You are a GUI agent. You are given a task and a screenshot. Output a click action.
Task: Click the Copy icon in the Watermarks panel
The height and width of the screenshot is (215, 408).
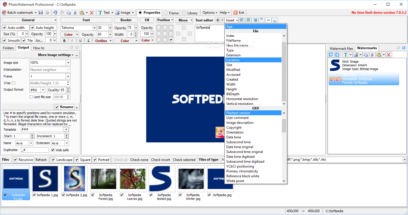(x=365, y=55)
